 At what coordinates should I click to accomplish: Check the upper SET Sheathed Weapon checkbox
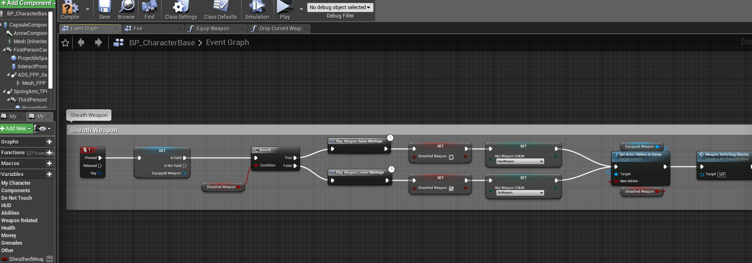451,157
